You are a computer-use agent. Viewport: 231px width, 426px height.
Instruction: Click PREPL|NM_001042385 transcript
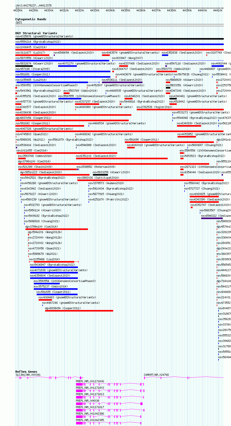click(109, 423)
